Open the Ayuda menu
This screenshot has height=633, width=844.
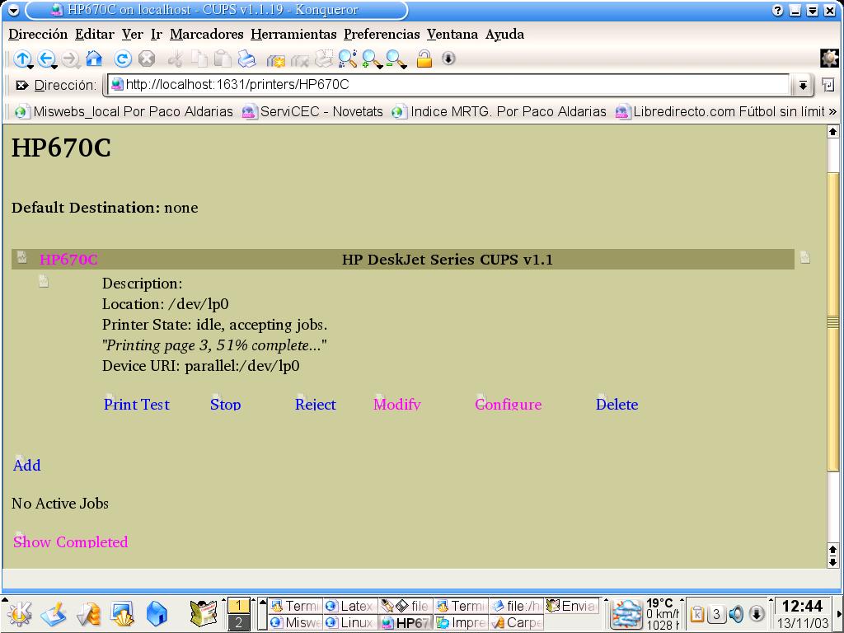505,35
